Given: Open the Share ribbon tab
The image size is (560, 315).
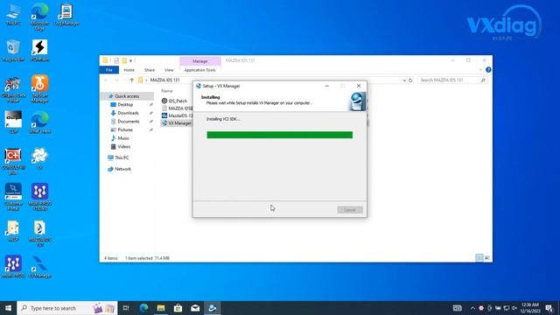Looking at the screenshot, I should [x=150, y=70].
